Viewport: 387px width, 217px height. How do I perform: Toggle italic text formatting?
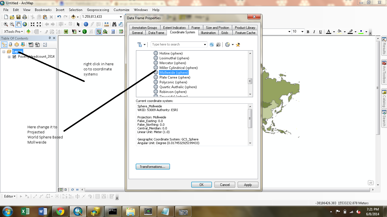click(314, 32)
